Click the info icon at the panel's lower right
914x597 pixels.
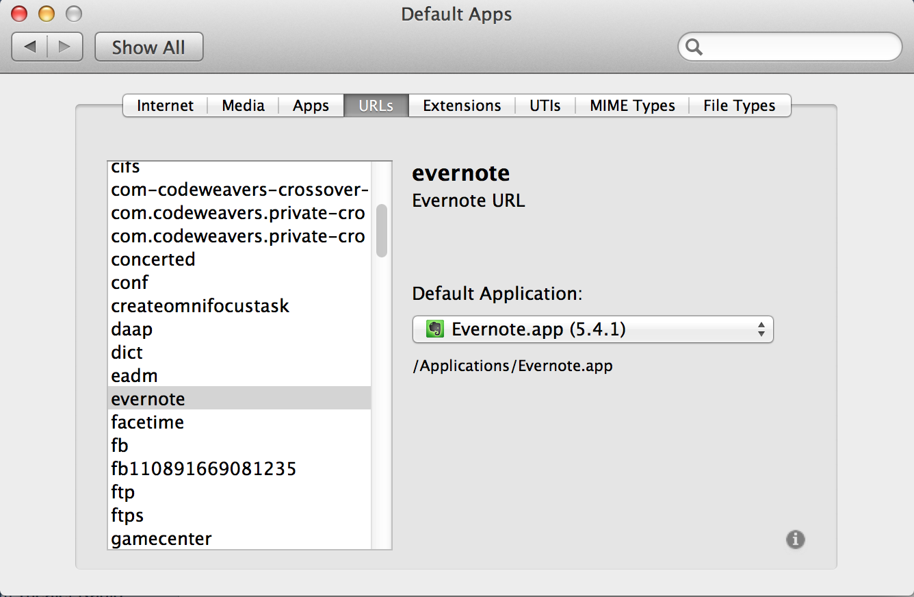click(x=795, y=539)
